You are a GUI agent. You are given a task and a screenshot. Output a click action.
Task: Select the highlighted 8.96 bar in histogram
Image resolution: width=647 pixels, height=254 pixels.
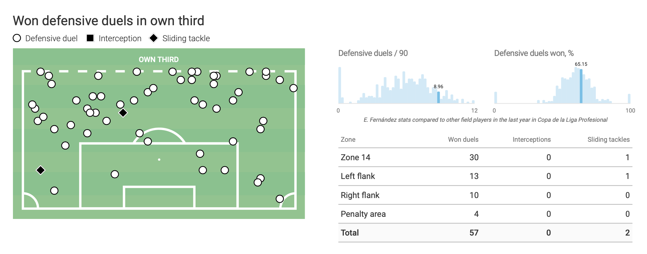[438, 97]
